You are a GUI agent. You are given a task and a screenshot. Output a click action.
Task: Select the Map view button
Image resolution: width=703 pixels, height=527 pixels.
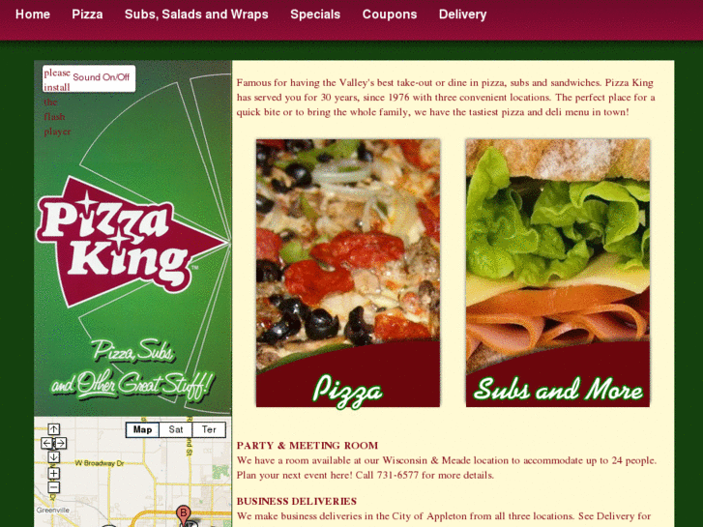[x=142, y=429]
